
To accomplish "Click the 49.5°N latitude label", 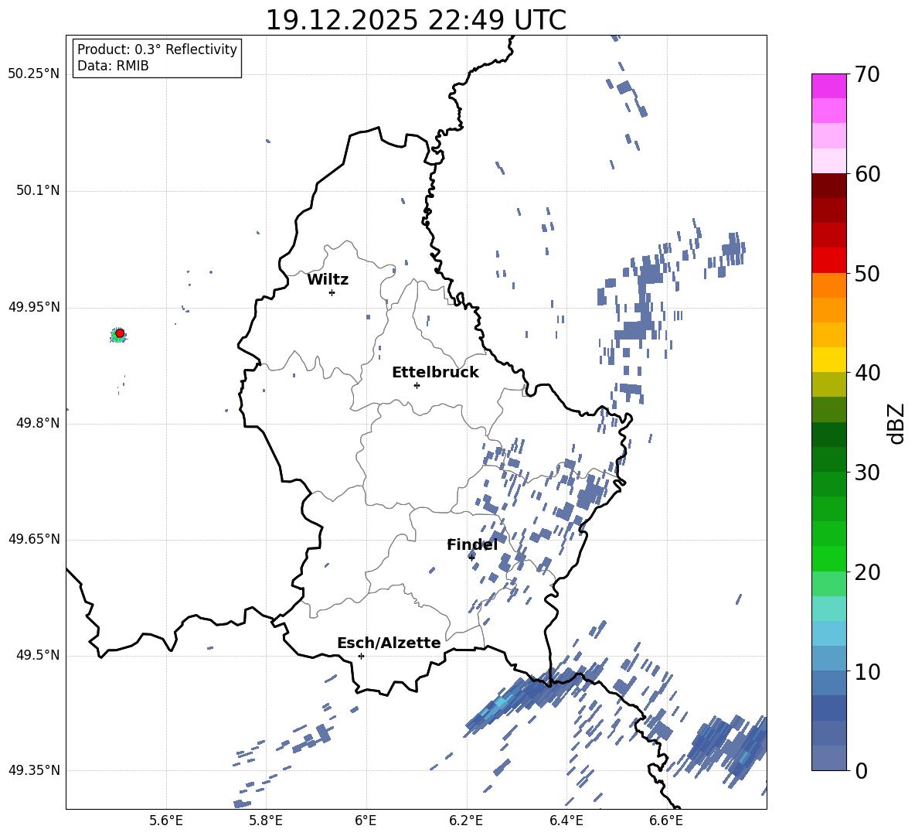I will (x=38, y=655).
